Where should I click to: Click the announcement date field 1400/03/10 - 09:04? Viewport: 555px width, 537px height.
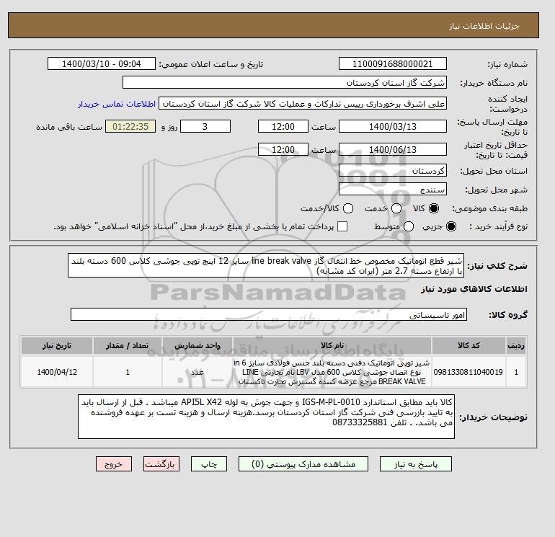coord(102,63)
